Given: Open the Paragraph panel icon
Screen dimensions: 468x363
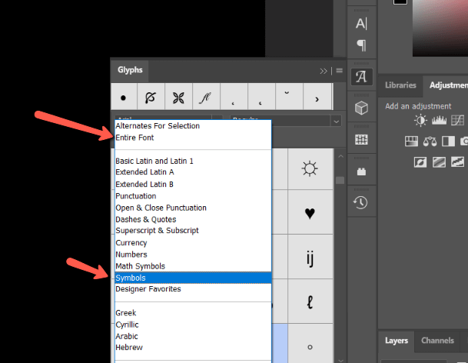Looking at the screenshot, I should click(360, 45).
